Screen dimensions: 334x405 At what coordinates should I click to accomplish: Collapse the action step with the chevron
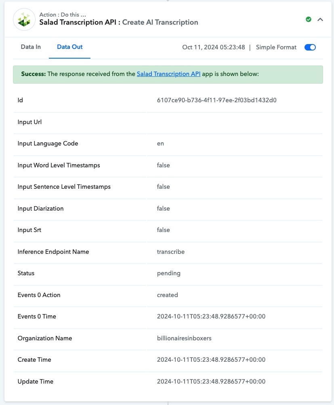point(320,19)
